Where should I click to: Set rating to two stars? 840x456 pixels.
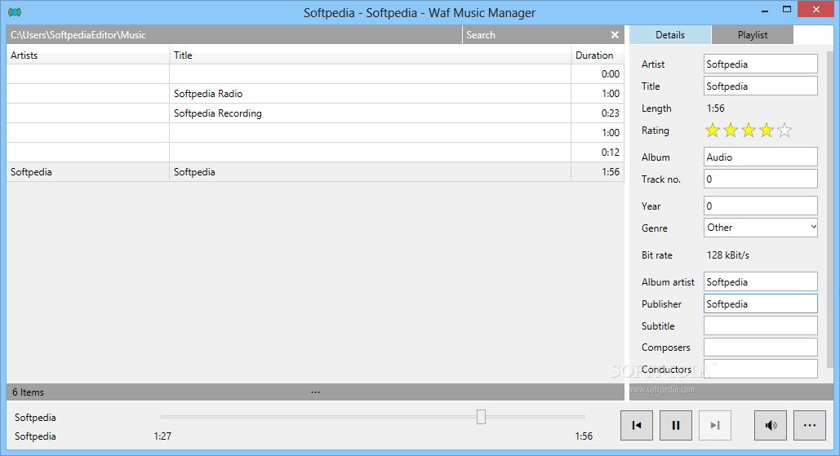(x=730, y=130)
